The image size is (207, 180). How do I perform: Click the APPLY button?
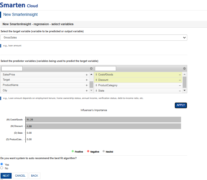click(x=181, y=105)
